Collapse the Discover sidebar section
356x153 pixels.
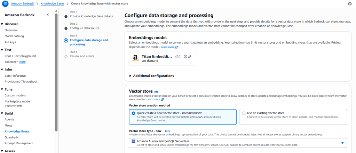(2, 24)
